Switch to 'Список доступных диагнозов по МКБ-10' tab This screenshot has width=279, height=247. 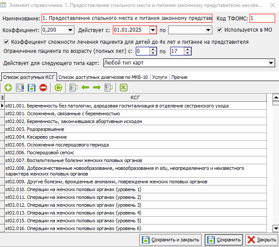(x=103, y=77)
